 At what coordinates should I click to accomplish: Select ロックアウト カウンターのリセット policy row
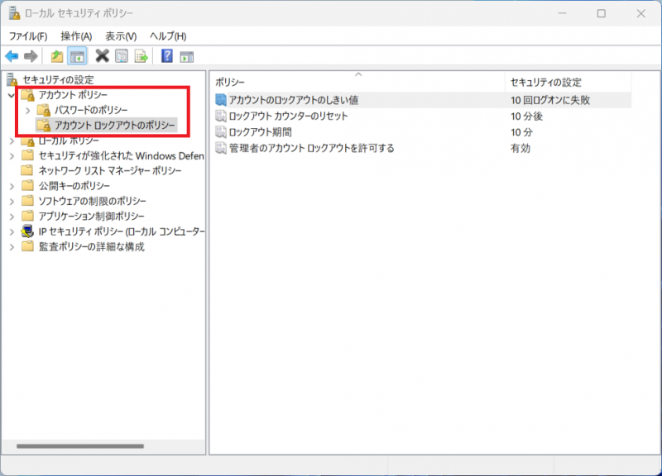[x=423, y=116]
